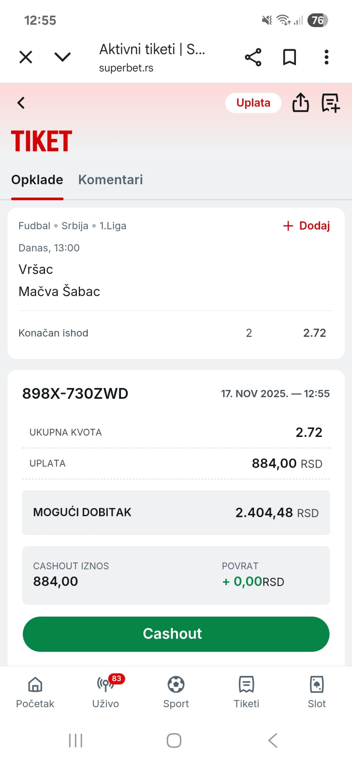The width and height of the screenshot is (352, 763).
Task: Tap the Vršac vs Mačva Šabac match
Action: click(x=59, y=280)
